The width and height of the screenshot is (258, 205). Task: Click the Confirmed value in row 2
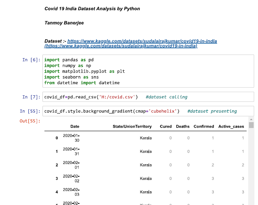pos(213,165)
